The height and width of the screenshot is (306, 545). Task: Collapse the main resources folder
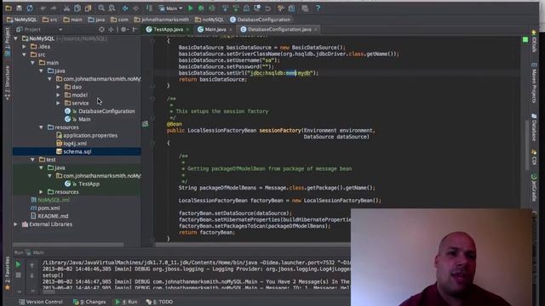[42, 127]
